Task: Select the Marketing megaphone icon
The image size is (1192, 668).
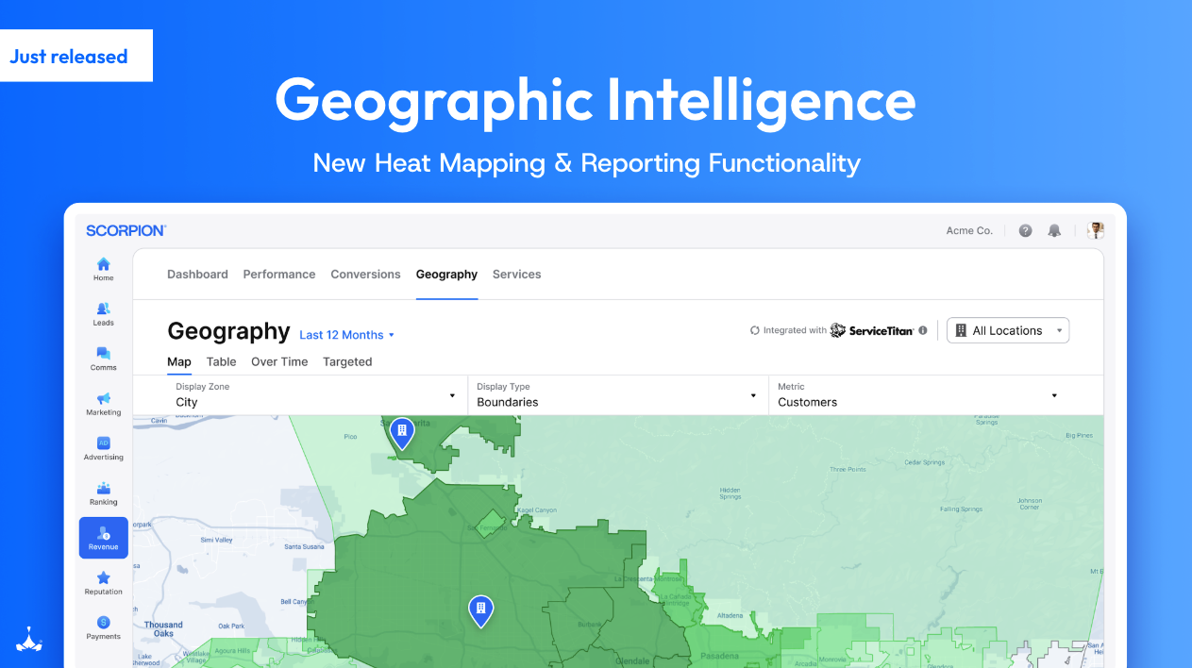Action: coord(104,399)
